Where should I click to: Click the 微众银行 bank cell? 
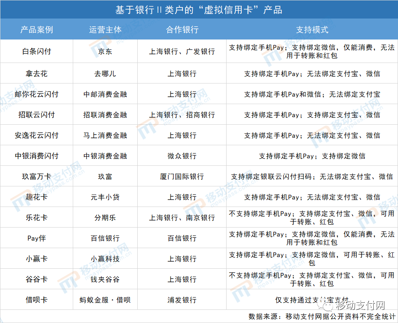coord(182,156)
